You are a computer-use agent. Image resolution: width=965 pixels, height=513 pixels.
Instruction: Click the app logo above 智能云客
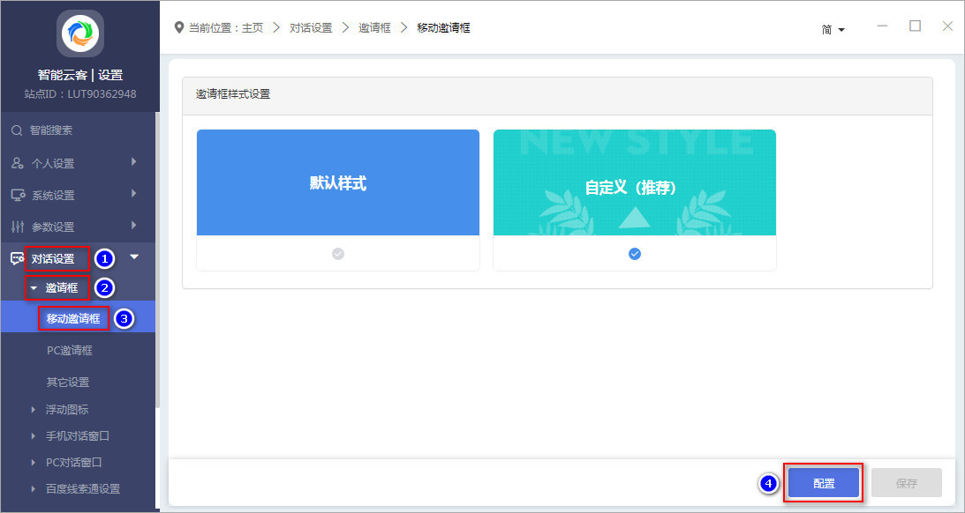pyautogui.click(x=80, y=33)
